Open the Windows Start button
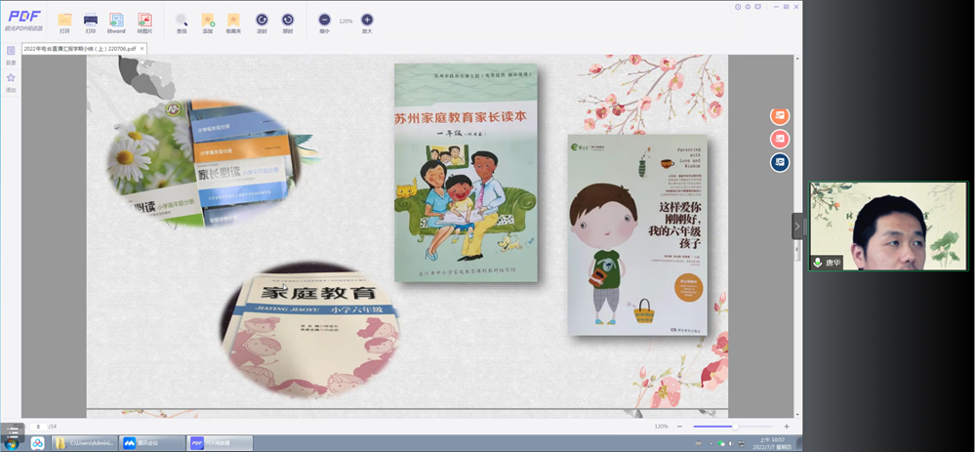975x452 pixels. pyautogui.click(x=11, y=443)
